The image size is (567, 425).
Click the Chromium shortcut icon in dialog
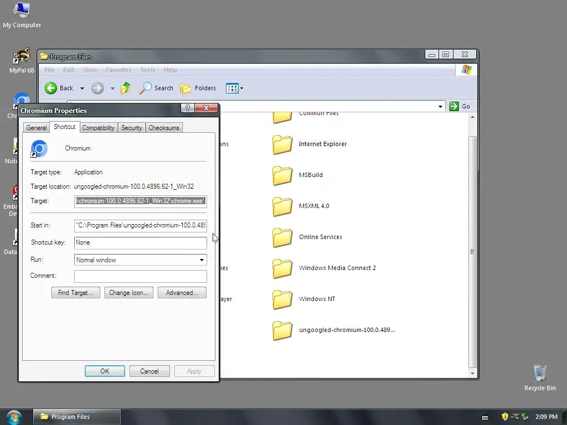39,148
